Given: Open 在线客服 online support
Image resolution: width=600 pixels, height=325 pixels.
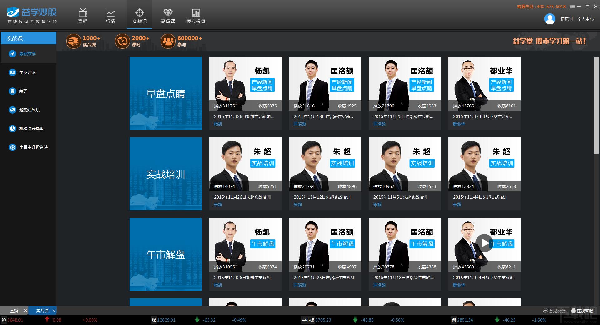Looking at the screenshot, I should coord(582,311).
